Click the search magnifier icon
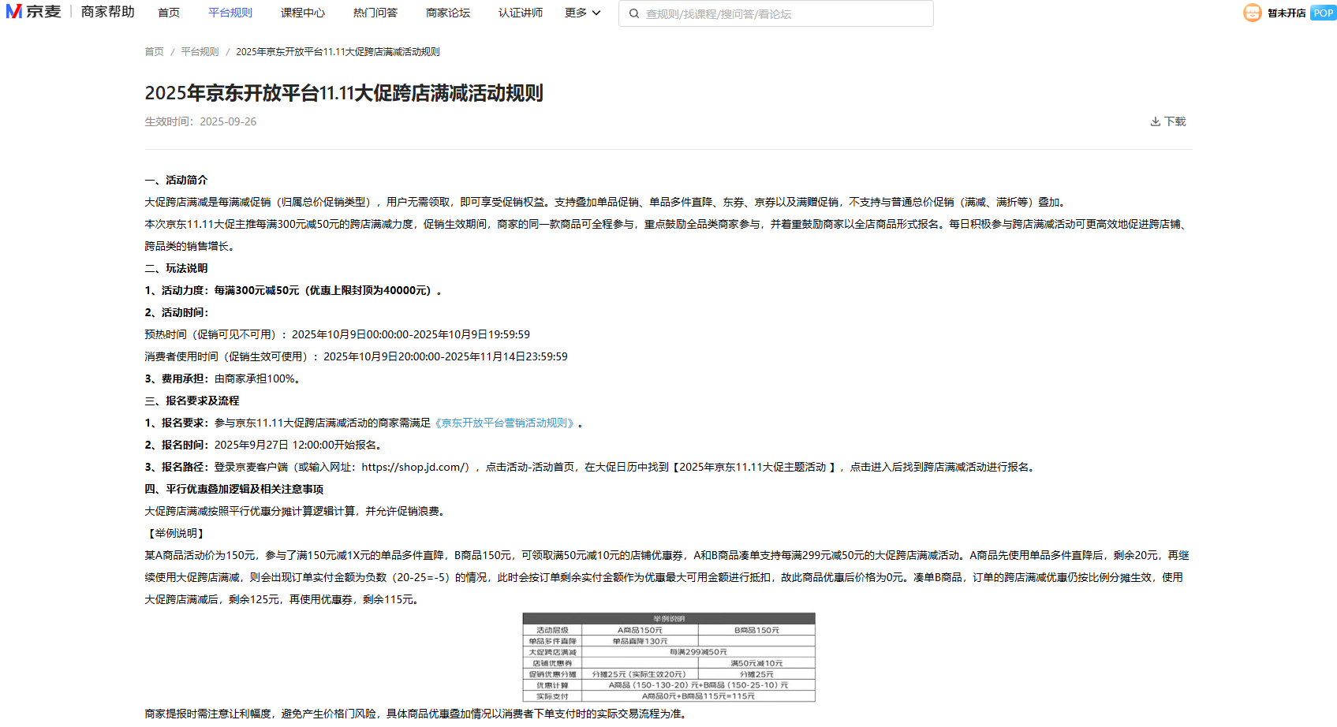This screenshot has height=727, width=1337. click(634, 13)
